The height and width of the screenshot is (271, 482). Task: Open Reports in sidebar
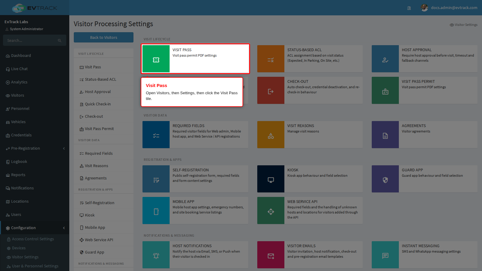click(35, 175)
